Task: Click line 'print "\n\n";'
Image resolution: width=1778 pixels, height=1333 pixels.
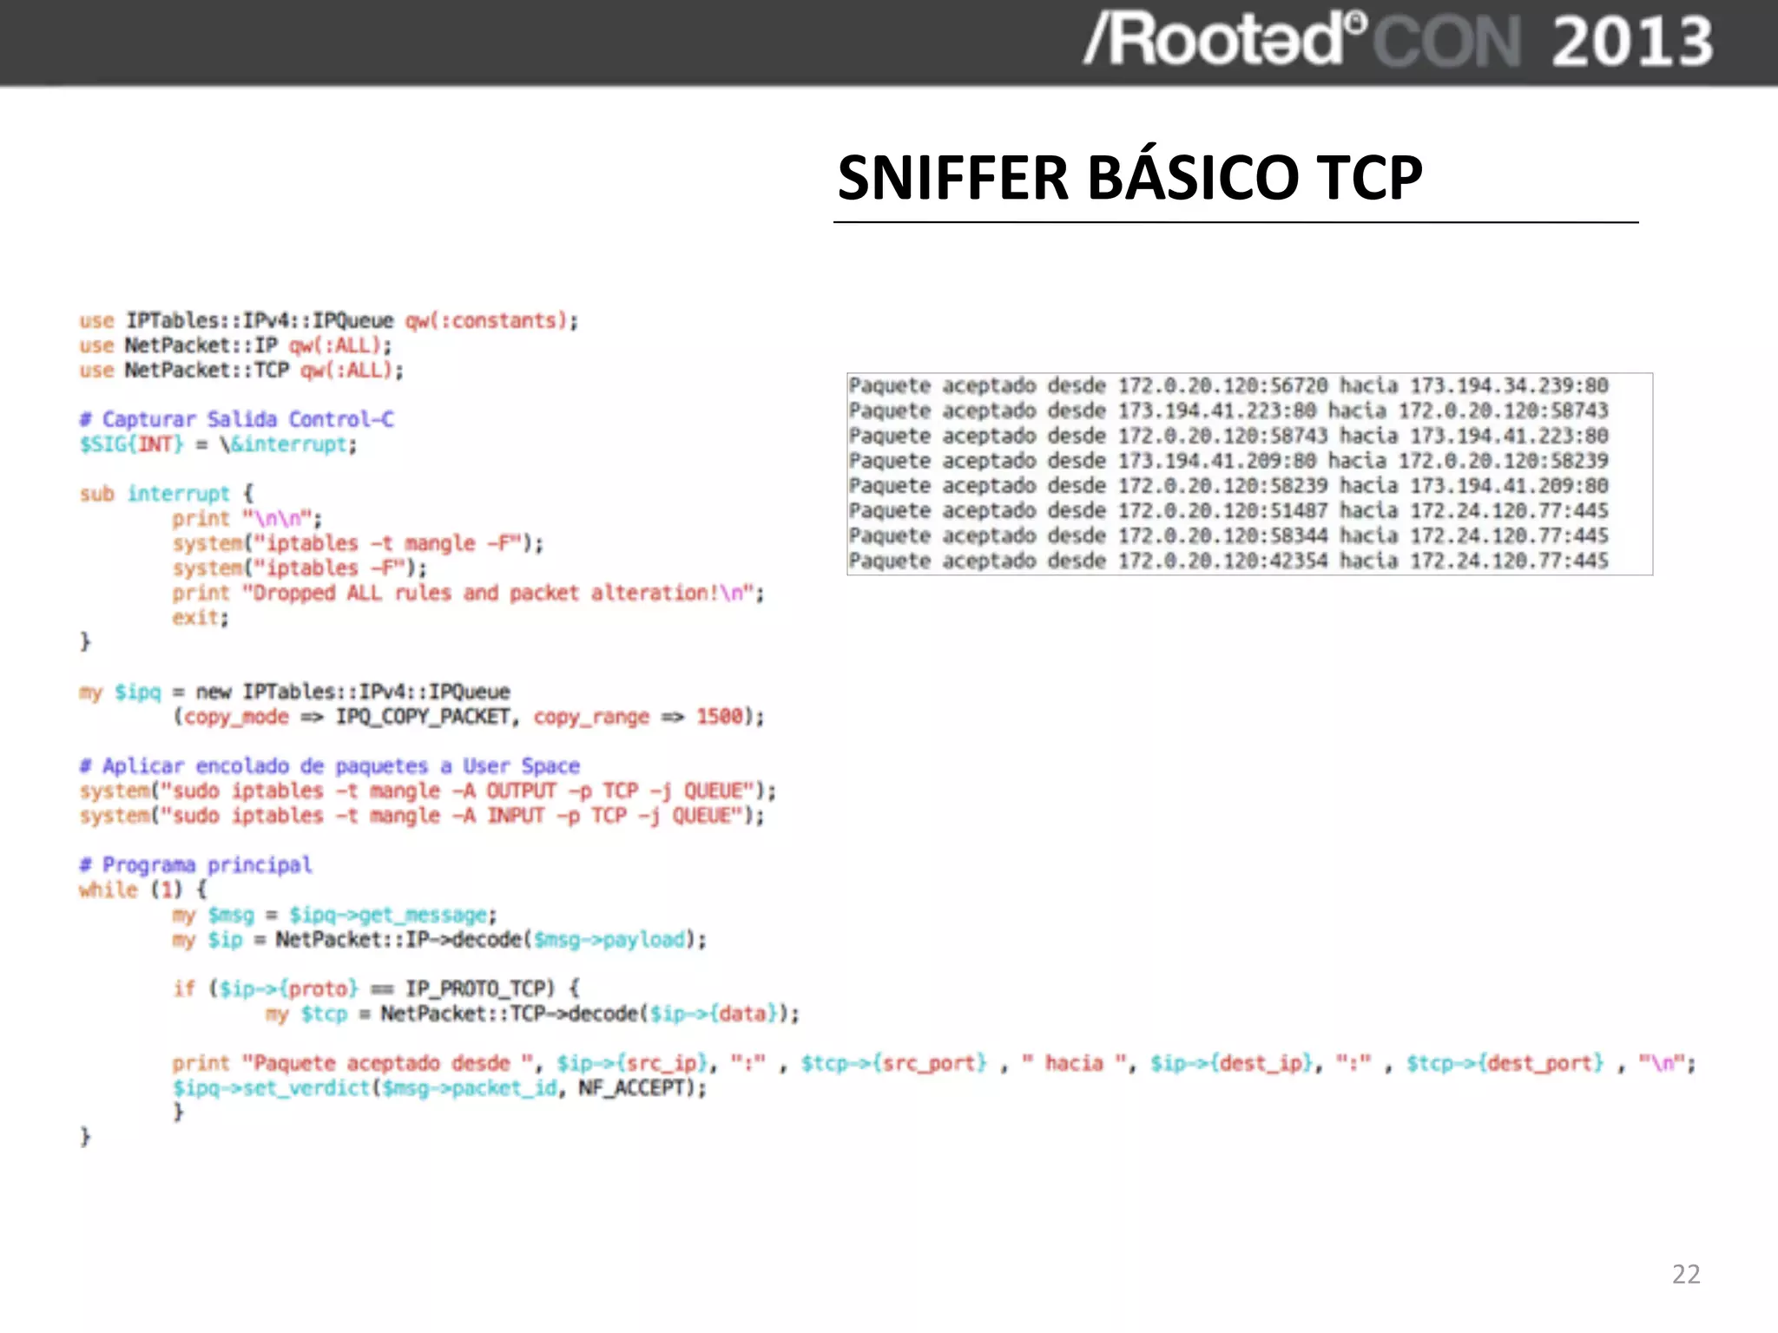Action: click(247, 519)
